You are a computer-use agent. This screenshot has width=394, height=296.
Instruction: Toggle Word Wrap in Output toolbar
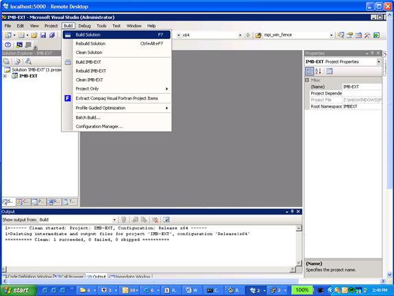click(x=167, y=220)
